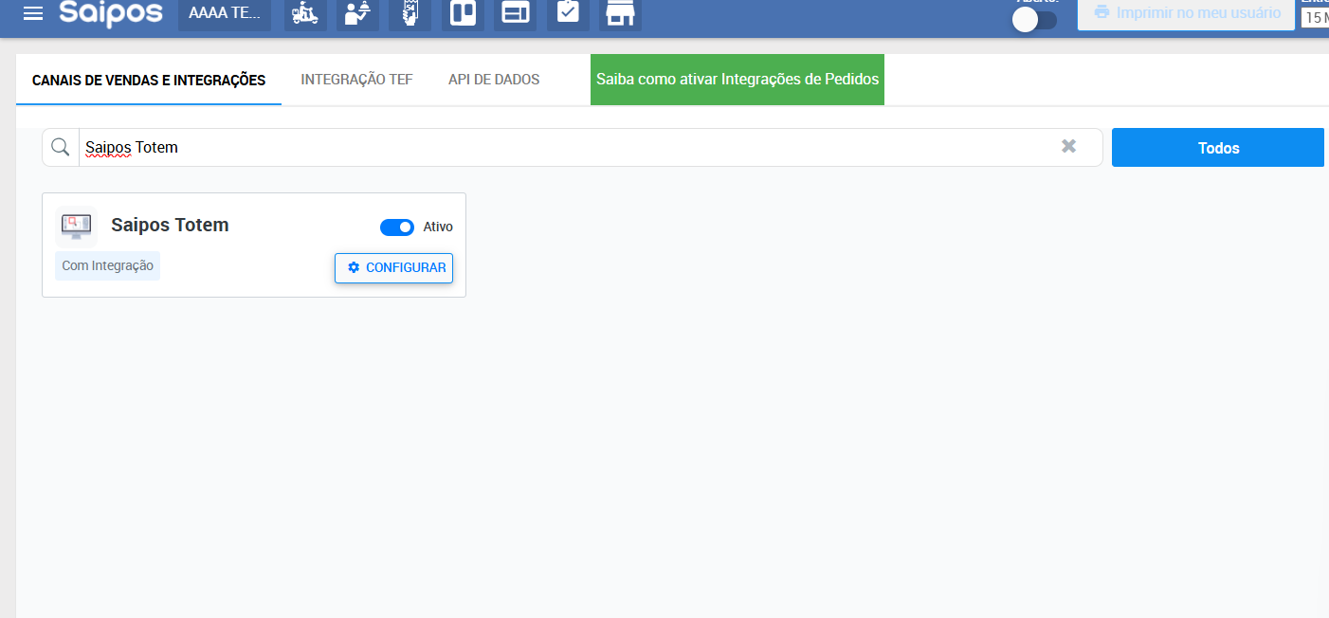Click the Saipos Totem monitor thumbnail

(76, 227)
